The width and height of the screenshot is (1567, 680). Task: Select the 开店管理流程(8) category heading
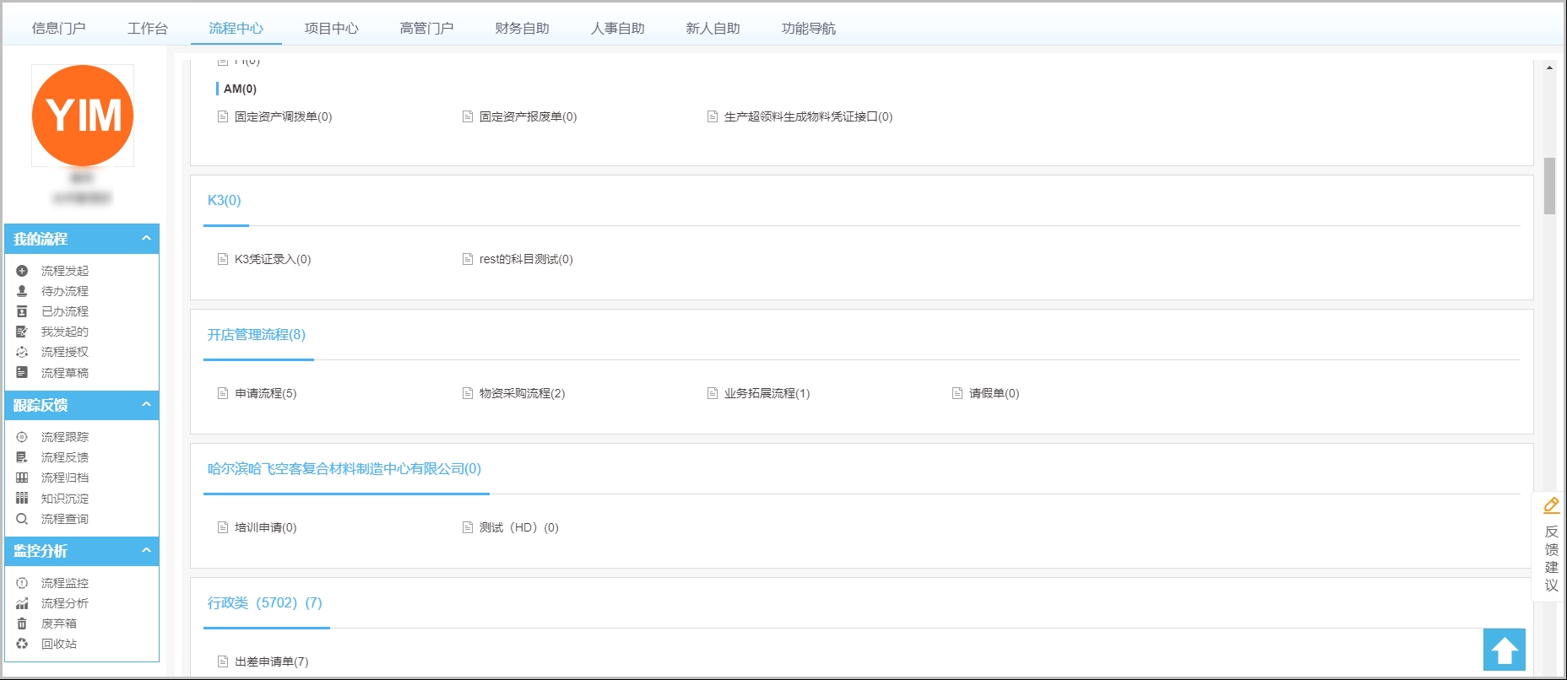coord(257,335)
